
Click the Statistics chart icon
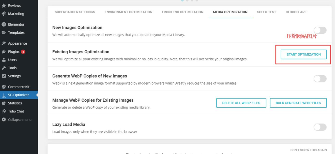click(4, 103)
